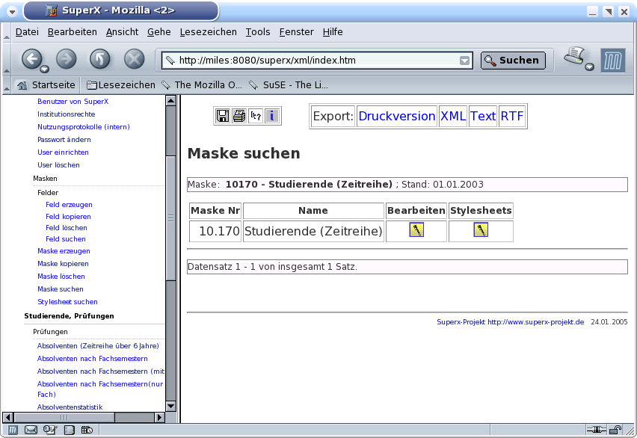Click the printer icon above Maske suchen
Image resolution: width=637 pixels, height=438 pixels.
(x=239, y=115)
